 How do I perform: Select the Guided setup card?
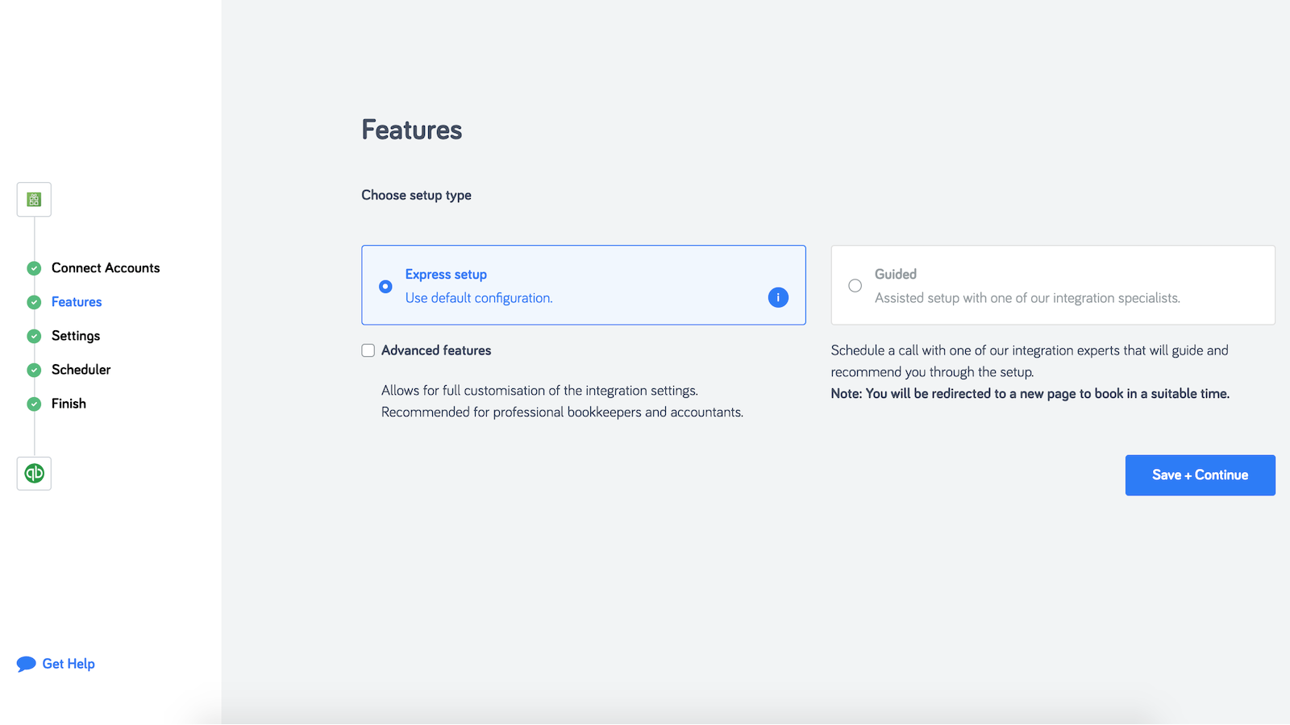coord(1052,285)
